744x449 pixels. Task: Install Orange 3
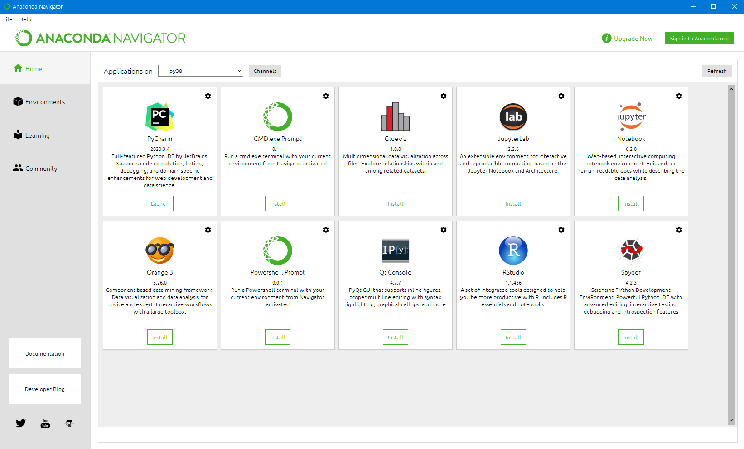pos(160,337)
